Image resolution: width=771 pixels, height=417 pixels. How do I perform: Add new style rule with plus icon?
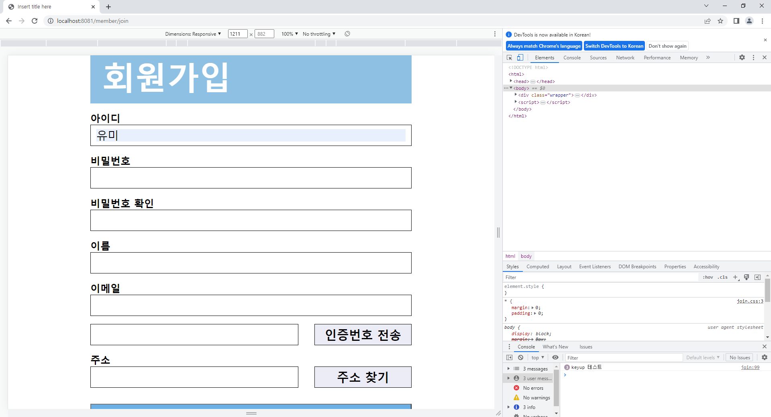pyautogui.click(x=736, y=277)
